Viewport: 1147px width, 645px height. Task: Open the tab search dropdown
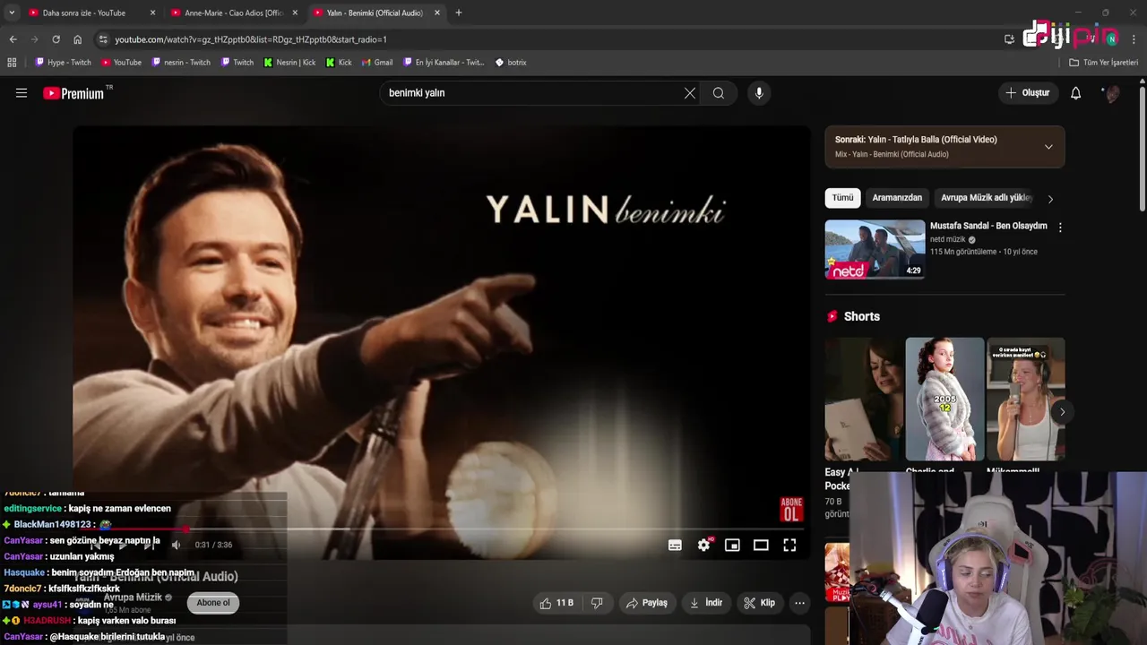click(x=11, y=13)
